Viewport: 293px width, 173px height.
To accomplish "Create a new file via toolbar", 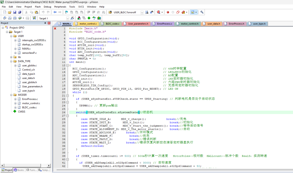I will point(5,12).
